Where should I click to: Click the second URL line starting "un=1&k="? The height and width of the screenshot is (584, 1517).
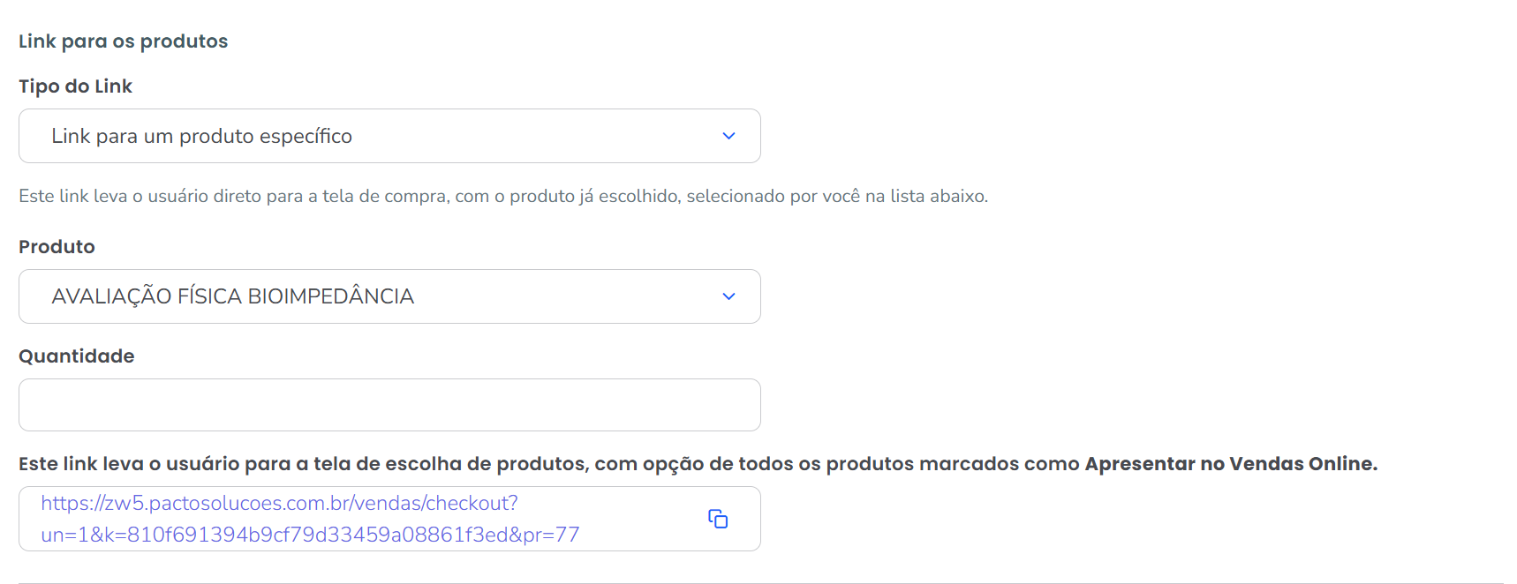coord(309,535)
